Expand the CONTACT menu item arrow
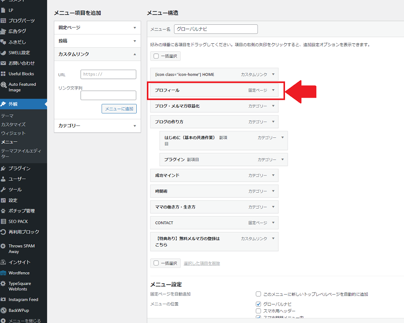Viewport: 404px width, 323px height. point(273,223)
